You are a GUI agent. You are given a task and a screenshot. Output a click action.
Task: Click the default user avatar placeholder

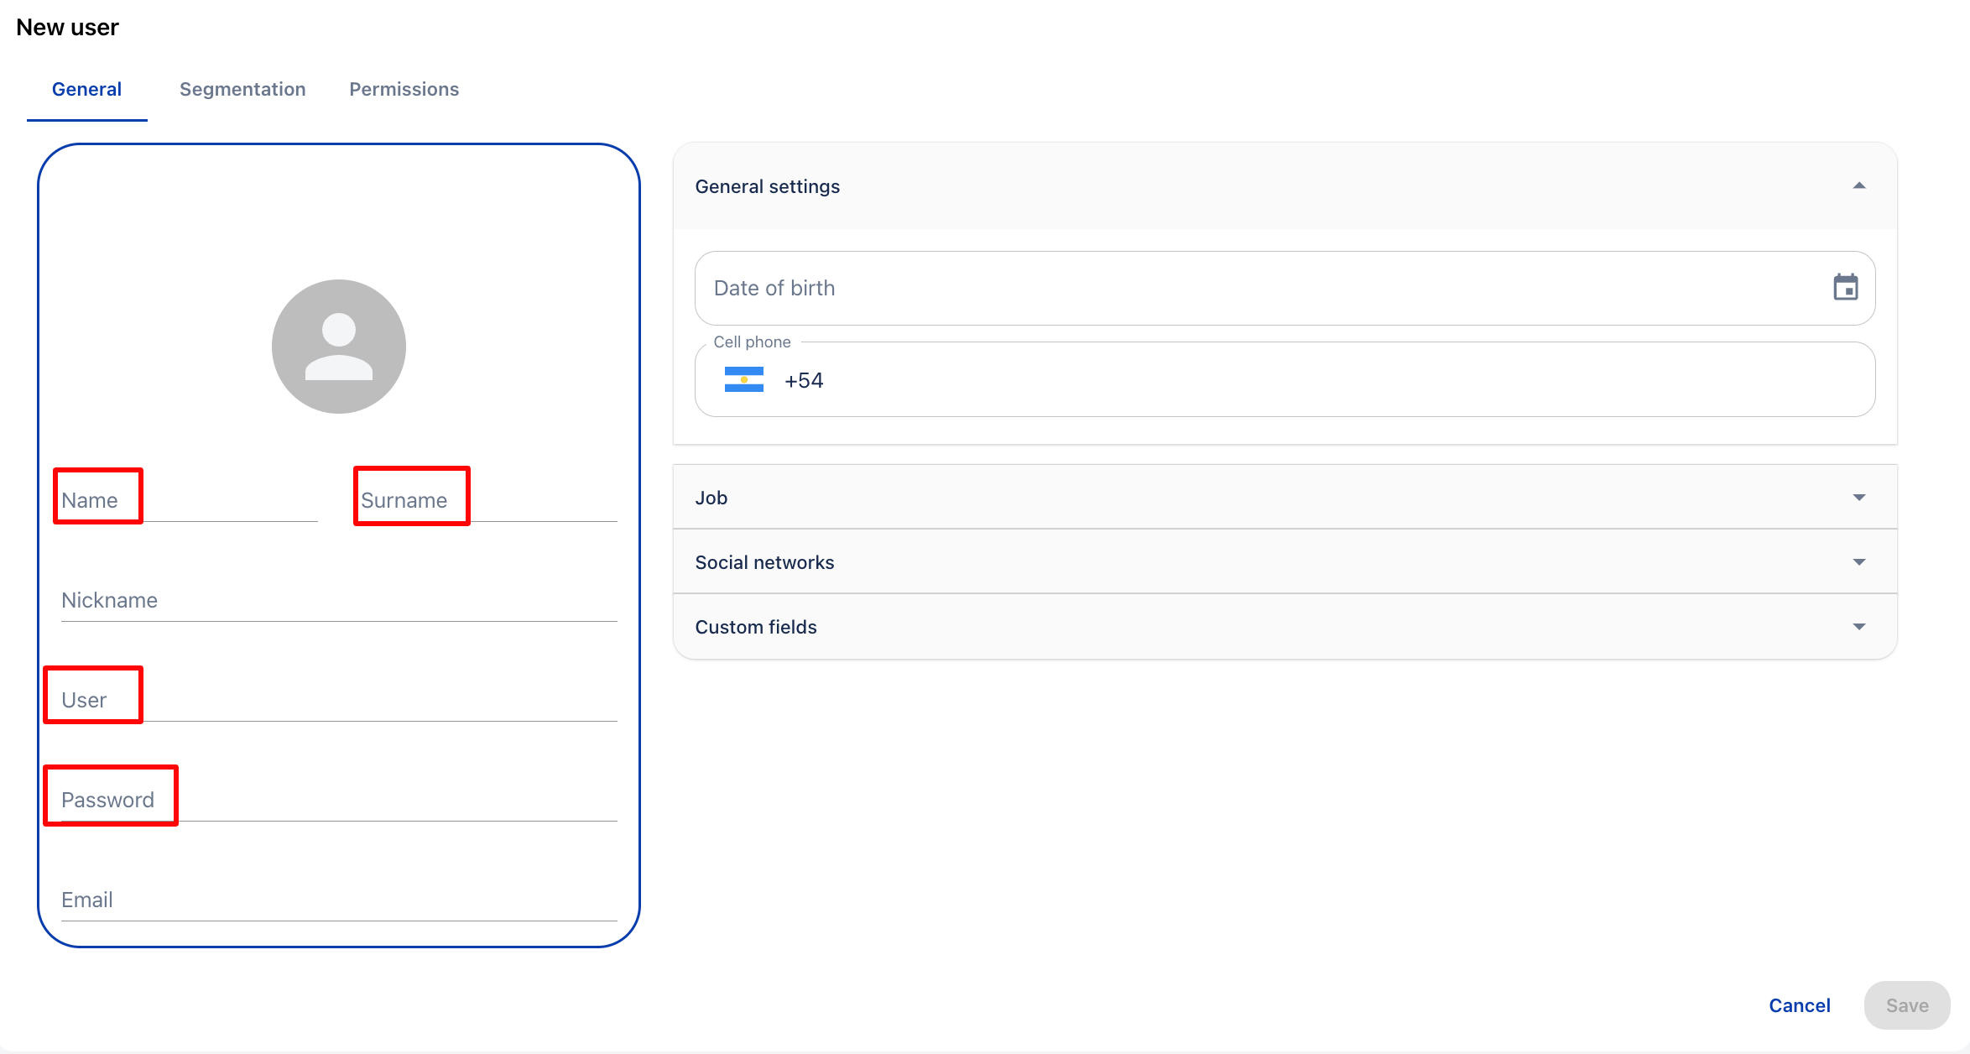click(339, 347)
